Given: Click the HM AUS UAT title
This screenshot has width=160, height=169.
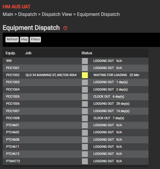Looking at the screenshot, I should click(17, 7).
